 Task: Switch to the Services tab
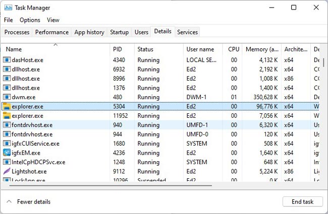tap(187, 32)
